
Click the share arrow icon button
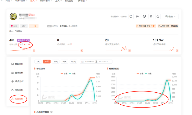(144, 17)
